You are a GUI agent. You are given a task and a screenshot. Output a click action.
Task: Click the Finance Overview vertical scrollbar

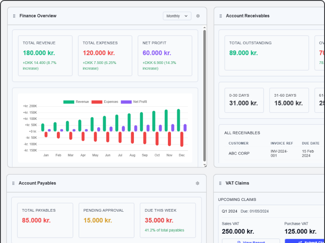click(x=205, y=94)
